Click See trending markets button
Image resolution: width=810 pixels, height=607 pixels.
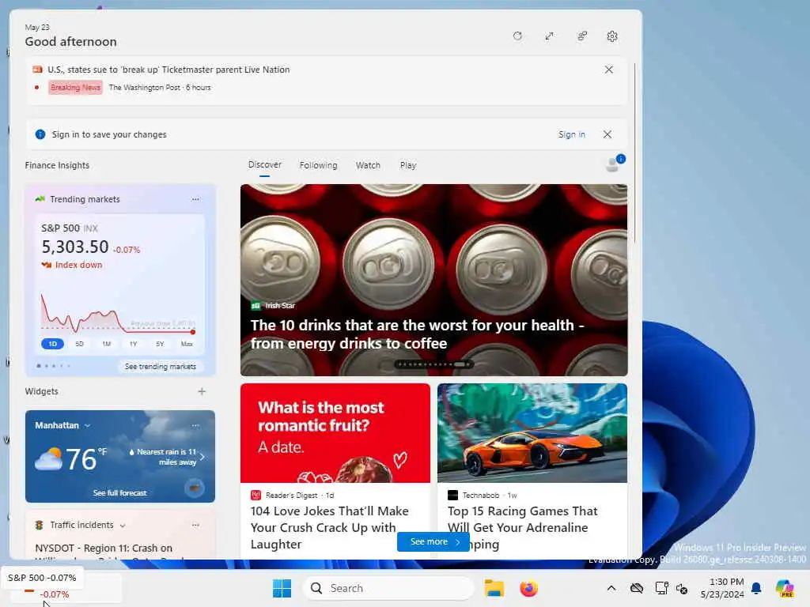160,367
